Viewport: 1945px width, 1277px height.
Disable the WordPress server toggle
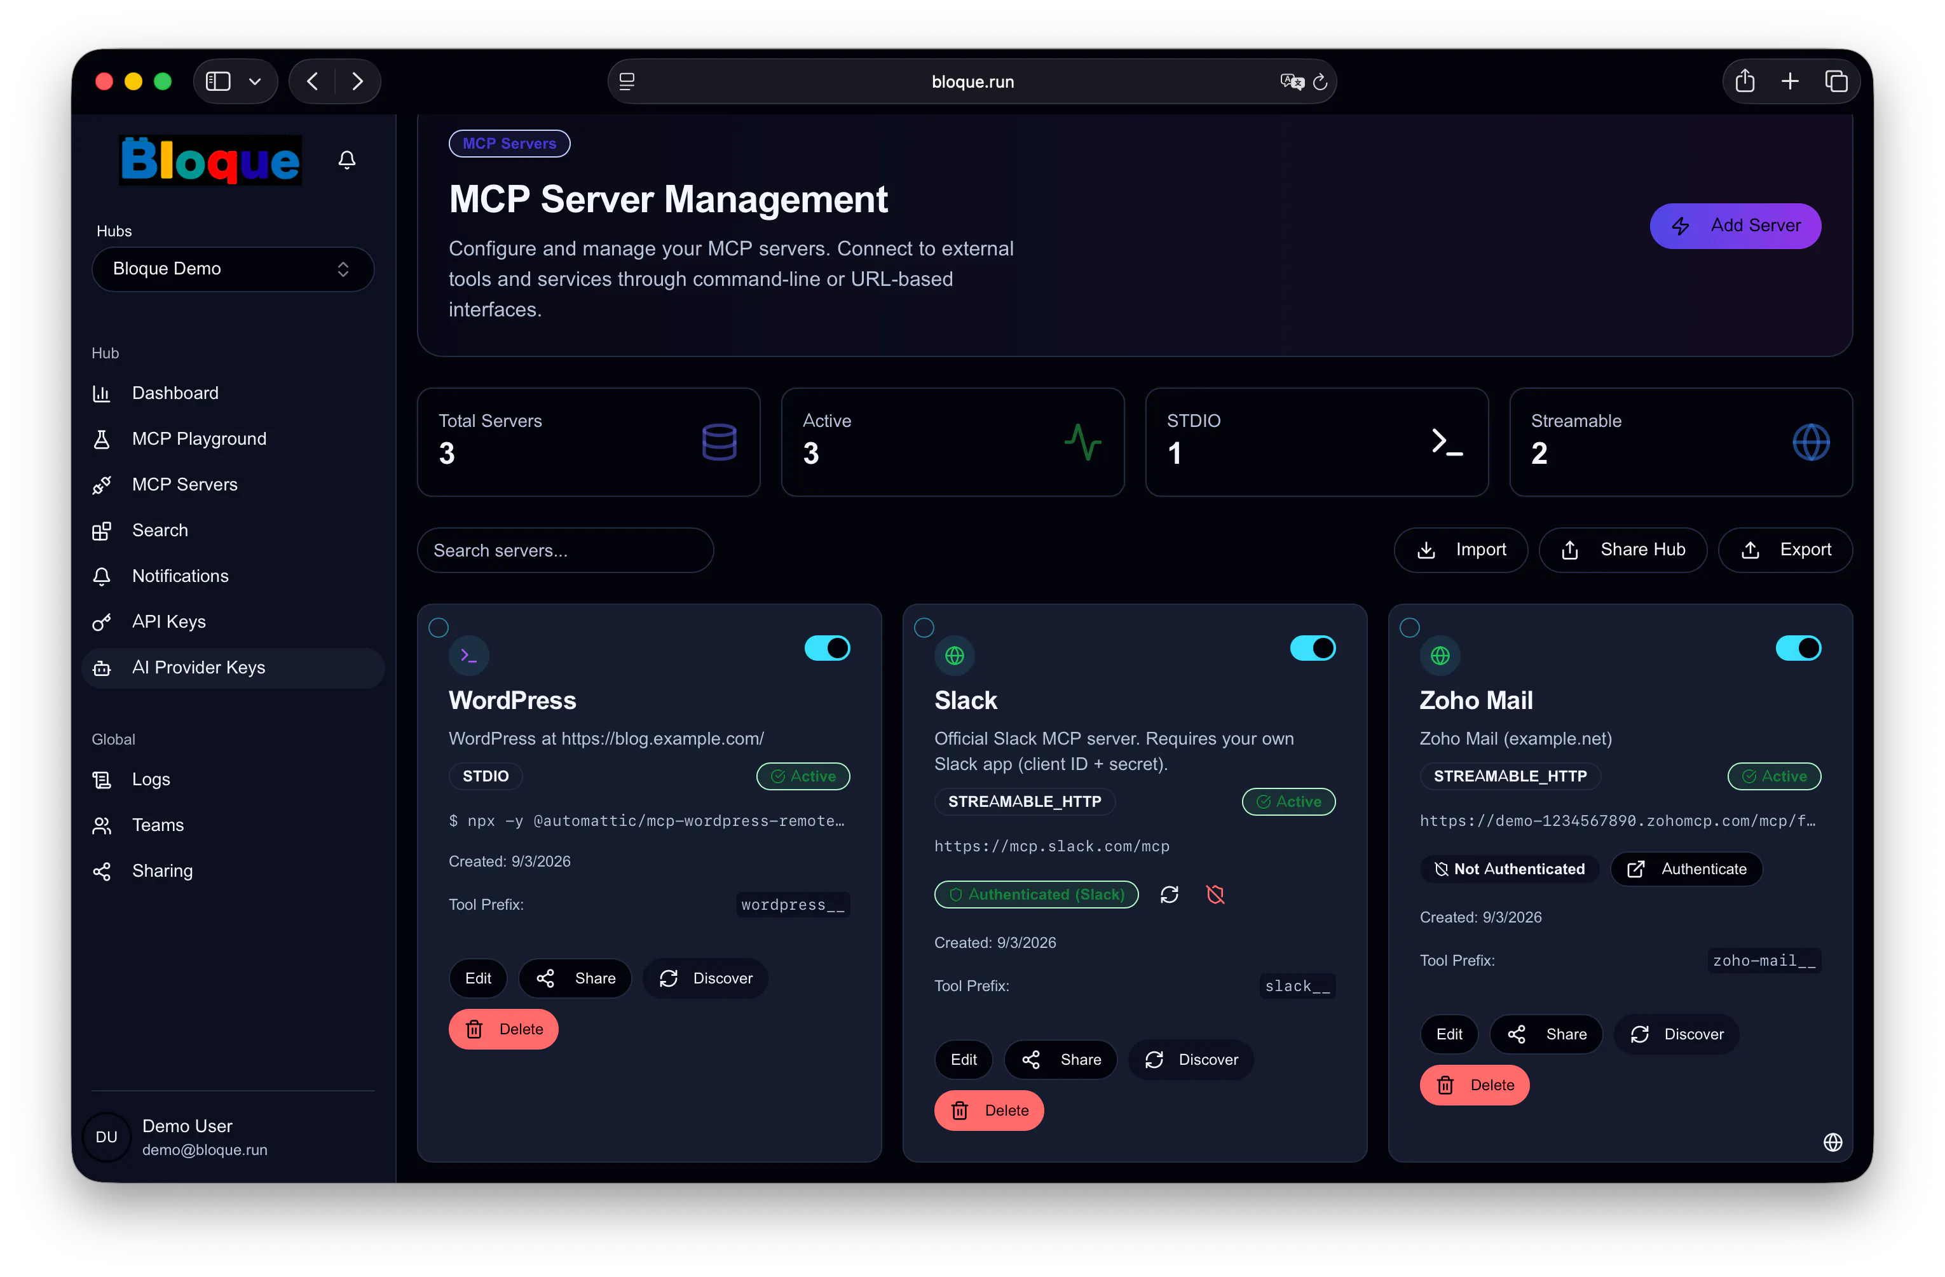pos(827,649)
